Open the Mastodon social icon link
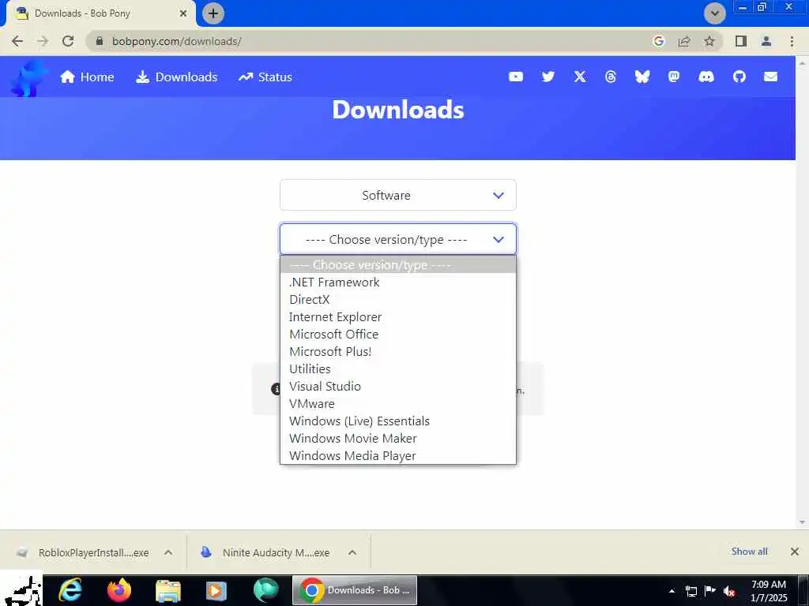The width and height of the screenshot is (809, 606). pyautogui.click(x=673, y=77)
